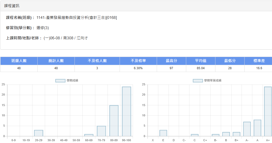Select the 60-69 score bar
272x143 pixels.
(x=89, y=135)
